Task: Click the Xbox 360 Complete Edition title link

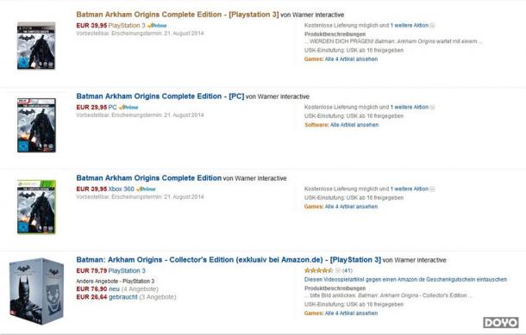Action: (149, 178)
